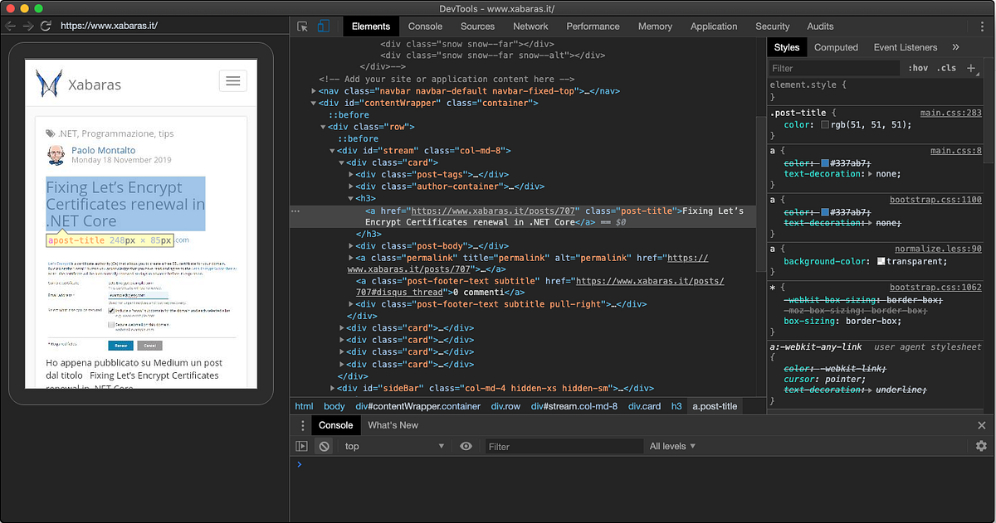Switch to the Computed styles tab
996x523 pixels.
(x=836, y=47)
